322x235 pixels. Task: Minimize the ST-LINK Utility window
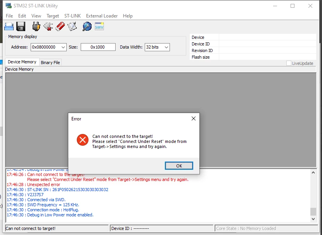[x=275, y=6]
